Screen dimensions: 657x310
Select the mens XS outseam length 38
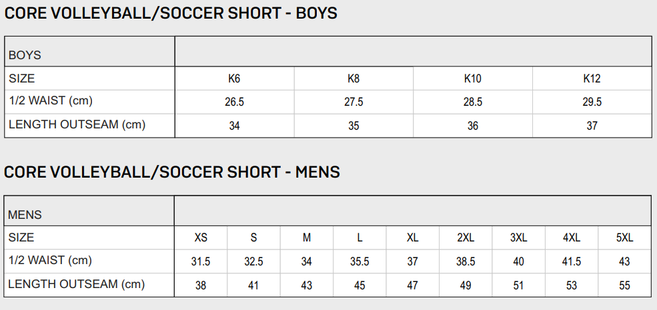click(201, 286)
